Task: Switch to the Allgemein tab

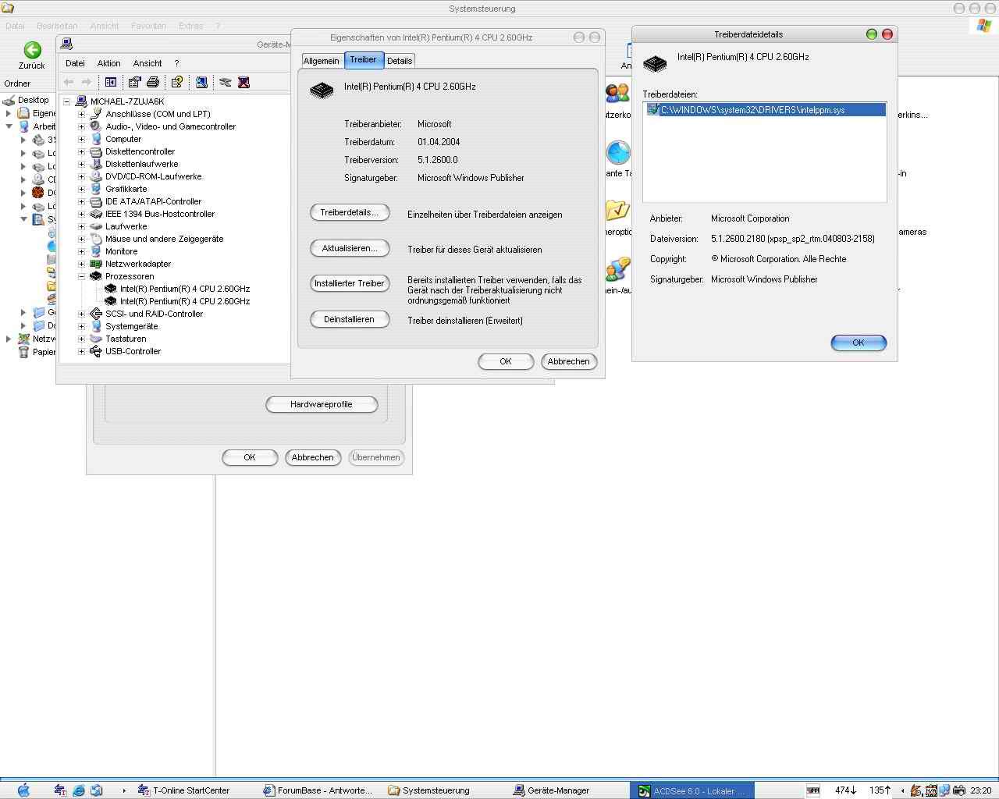Action: (x=322, y=61)
